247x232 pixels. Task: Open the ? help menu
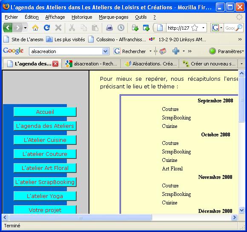point(155,17)
